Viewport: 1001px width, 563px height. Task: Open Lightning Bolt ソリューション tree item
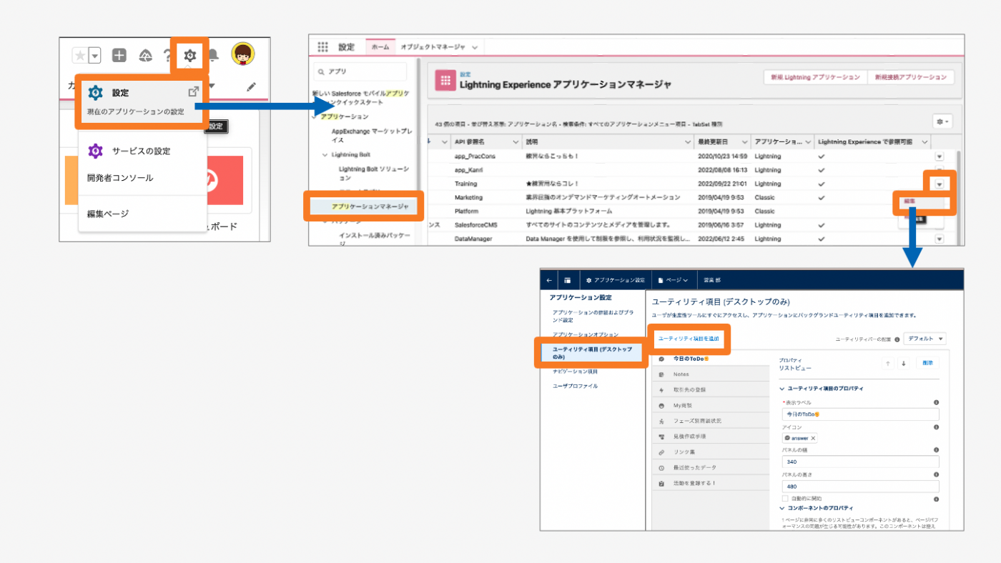tap(374, 173)
